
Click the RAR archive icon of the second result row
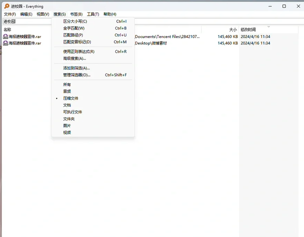point(5,43)
